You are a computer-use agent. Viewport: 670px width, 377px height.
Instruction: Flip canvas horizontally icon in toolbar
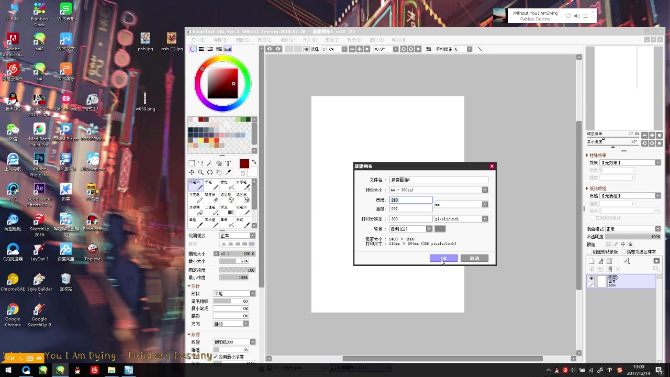[x=429, y=49]
